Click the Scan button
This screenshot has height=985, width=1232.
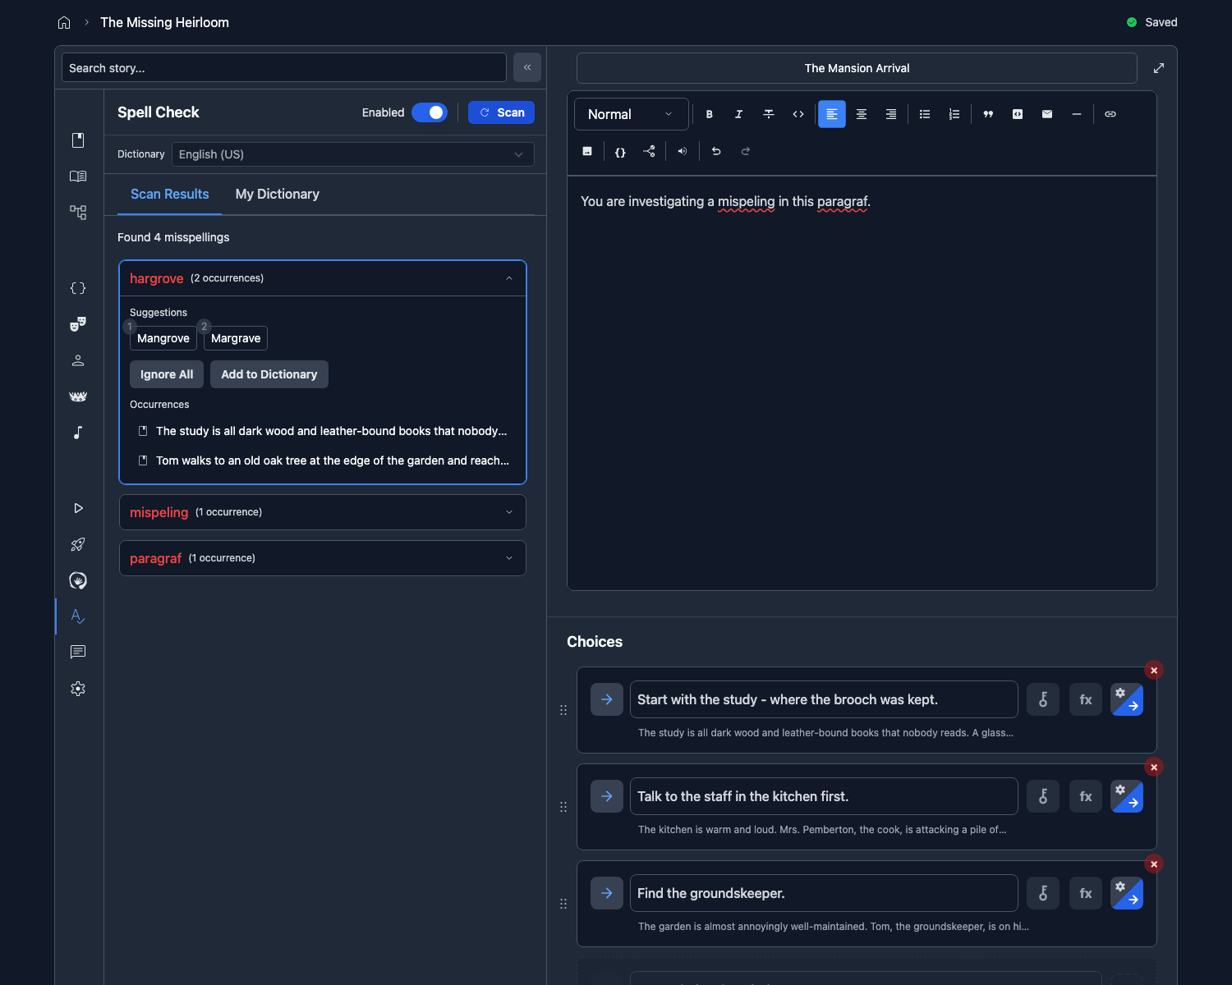501,112
